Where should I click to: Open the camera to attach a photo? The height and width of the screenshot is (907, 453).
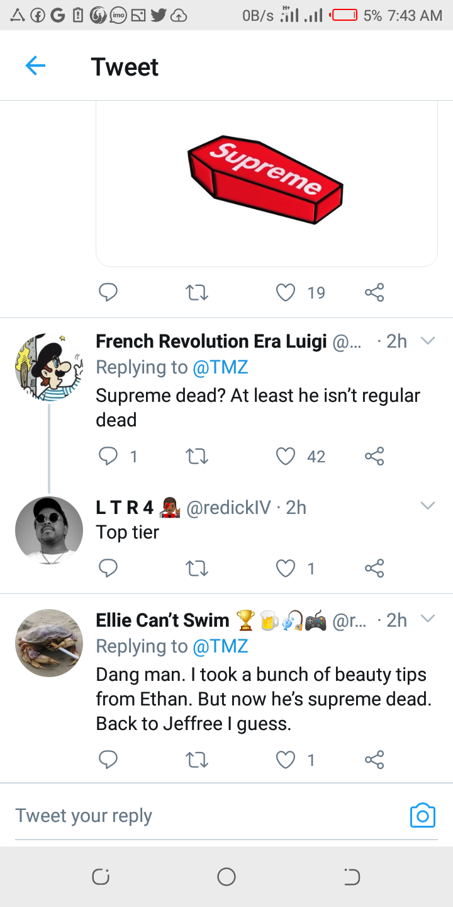coord(422,815)
